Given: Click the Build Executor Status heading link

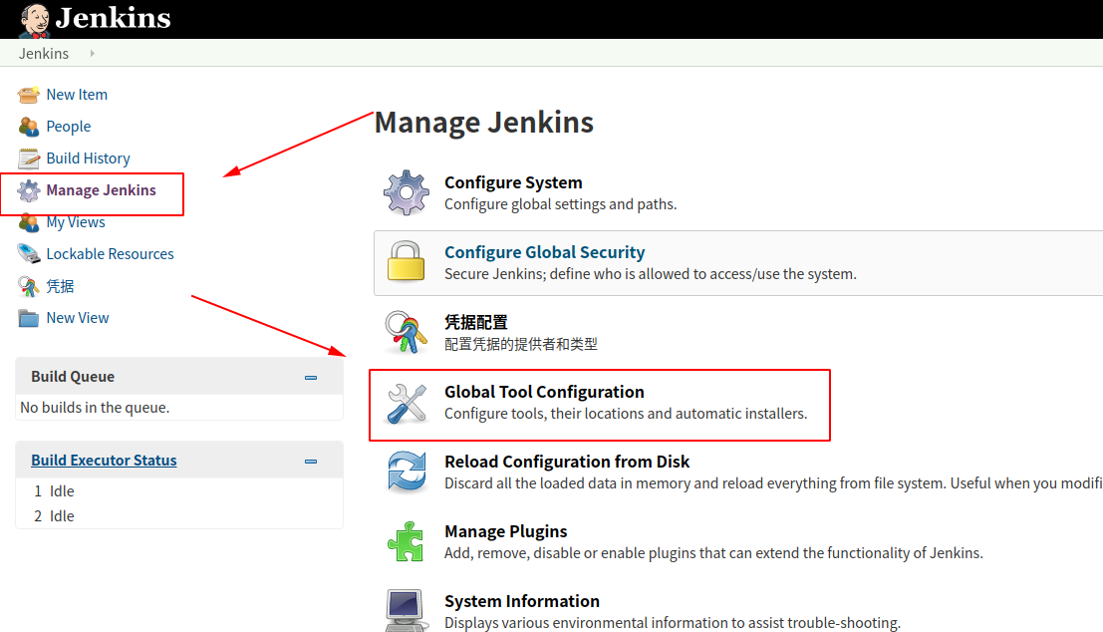Looking at the screenshot, I should [x=104, y=460].
